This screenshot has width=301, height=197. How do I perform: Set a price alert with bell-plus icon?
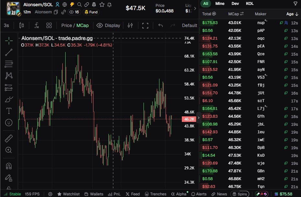(x=109, y=5)
